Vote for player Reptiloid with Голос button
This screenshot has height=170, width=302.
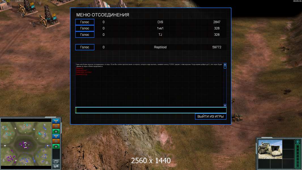coord(85,47)
